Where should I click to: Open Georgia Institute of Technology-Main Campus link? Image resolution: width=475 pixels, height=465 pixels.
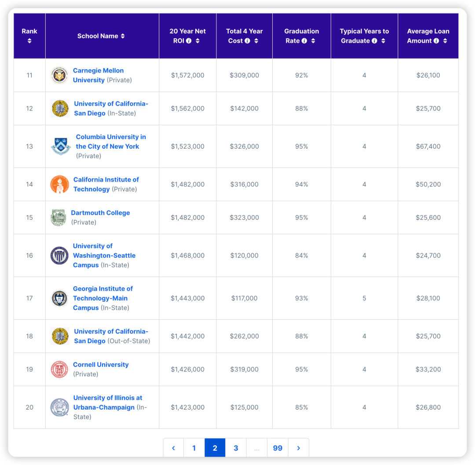pos(103,298)
